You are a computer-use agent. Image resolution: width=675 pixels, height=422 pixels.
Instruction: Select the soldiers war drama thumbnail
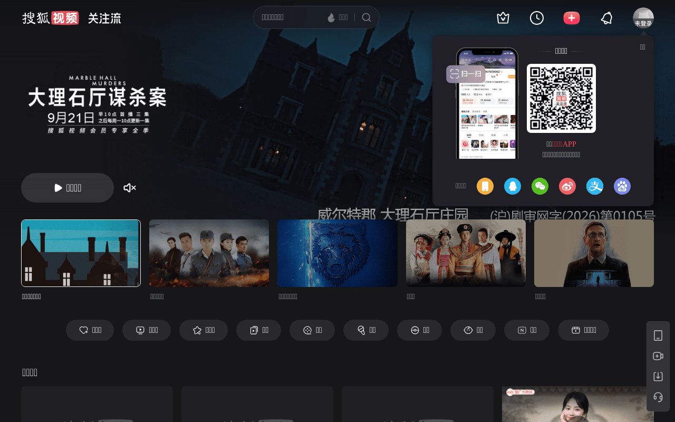pyautogui.click(x=209, y=253)
